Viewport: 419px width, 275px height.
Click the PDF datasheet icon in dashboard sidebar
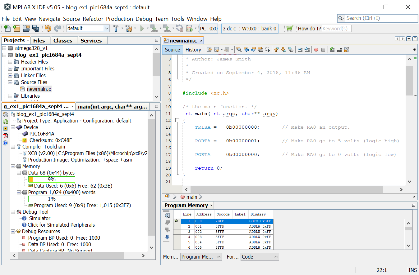pyautogui.click(x=5, y=136)
